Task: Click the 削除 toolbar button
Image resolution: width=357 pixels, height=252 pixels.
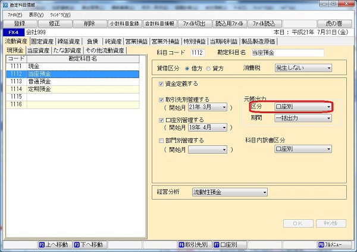Action: click(90, 23)
